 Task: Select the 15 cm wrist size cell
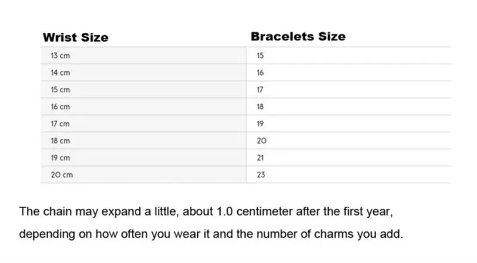click(61, 90)
